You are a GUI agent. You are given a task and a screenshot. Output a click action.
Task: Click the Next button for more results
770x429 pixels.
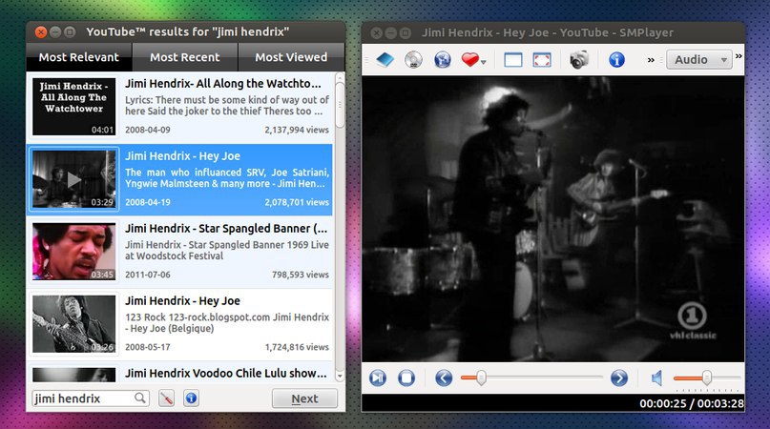click(304, 398)
